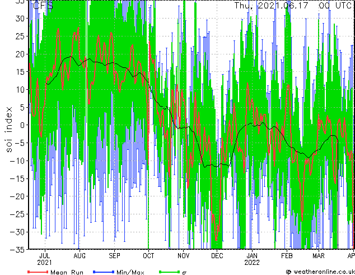Click the green sigma legend line
355x275 pixels.
[169, 272]
